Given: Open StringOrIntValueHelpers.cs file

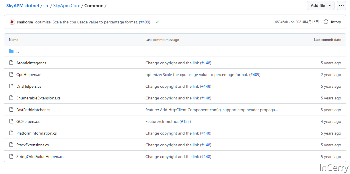Looking at the screenshot, I should tap(40, 157).
